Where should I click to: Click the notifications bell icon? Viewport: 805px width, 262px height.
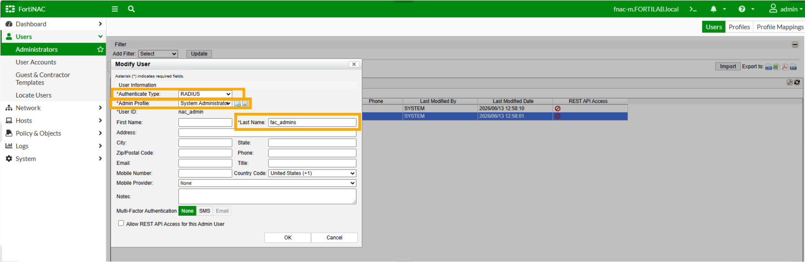[x=713, y=9]
